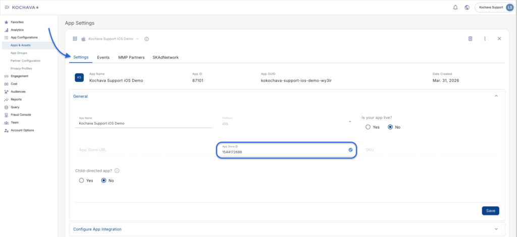
Task: Collapse the sidebar with the hamburger icon
Action: tap(7, 7)
